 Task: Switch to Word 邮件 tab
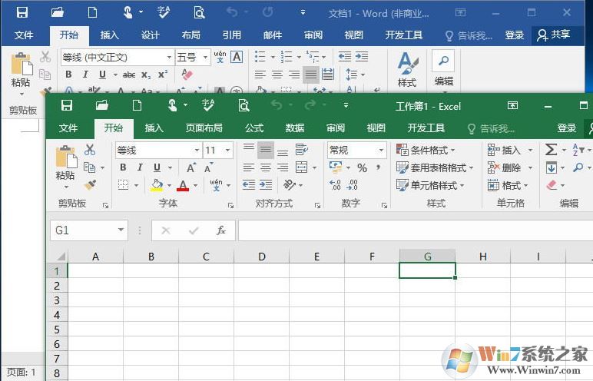273,35
